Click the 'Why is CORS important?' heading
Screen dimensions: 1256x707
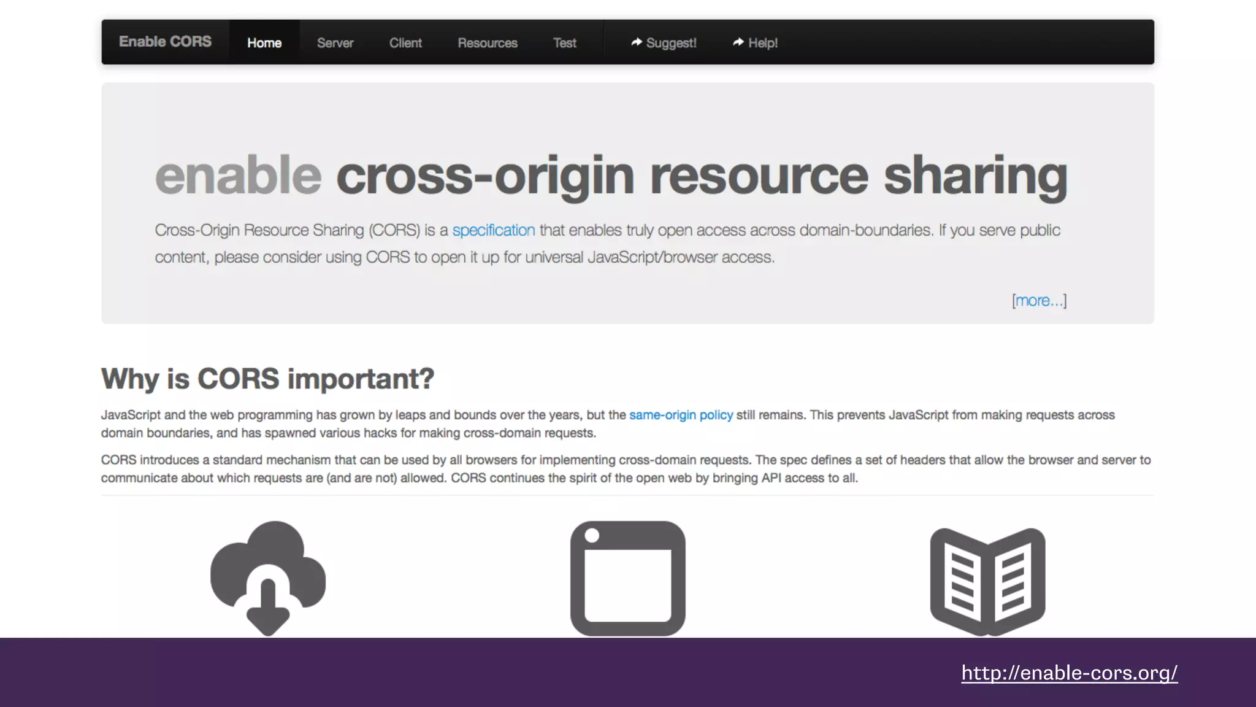pos(267,378)
